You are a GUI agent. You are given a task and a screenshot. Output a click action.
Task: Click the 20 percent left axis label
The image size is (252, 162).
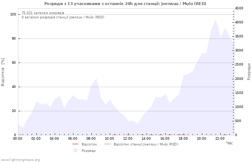(14, 111)
